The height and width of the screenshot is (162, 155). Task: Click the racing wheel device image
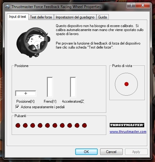(33, 42)
